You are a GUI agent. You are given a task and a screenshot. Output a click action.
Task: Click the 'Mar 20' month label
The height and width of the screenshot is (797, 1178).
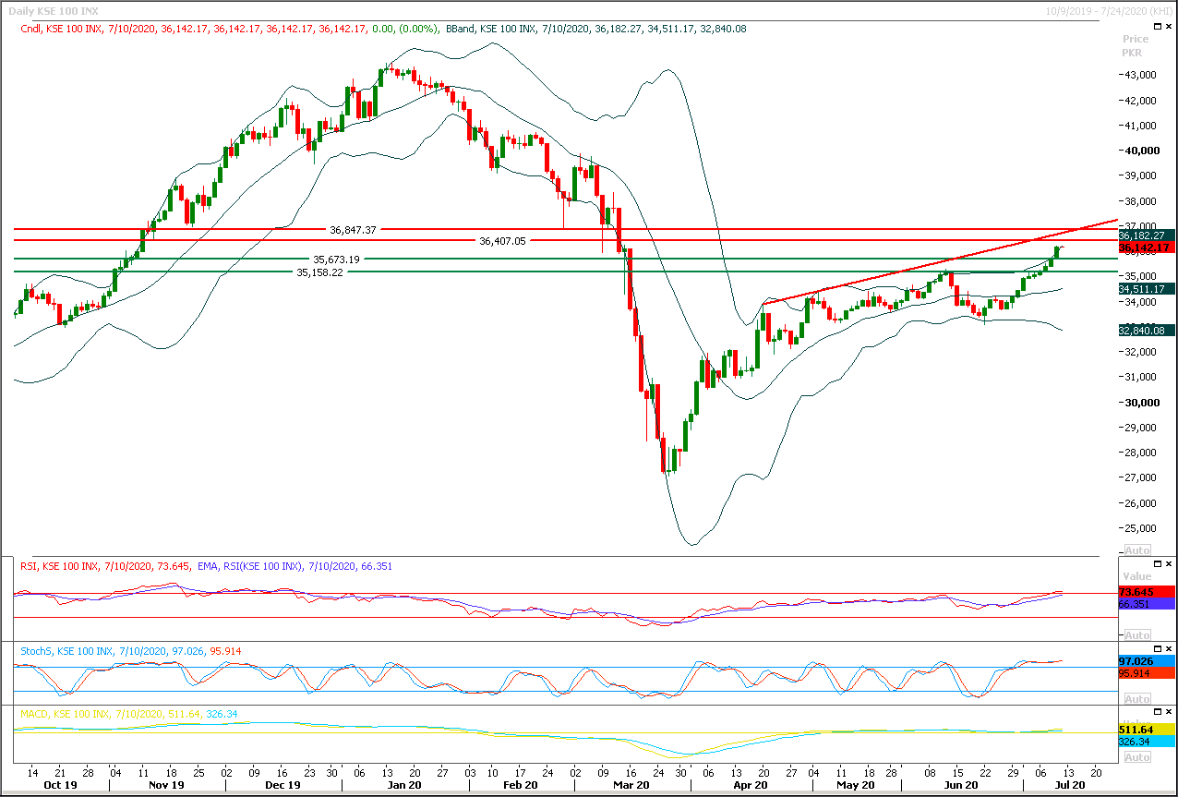[x=631, y=785]
